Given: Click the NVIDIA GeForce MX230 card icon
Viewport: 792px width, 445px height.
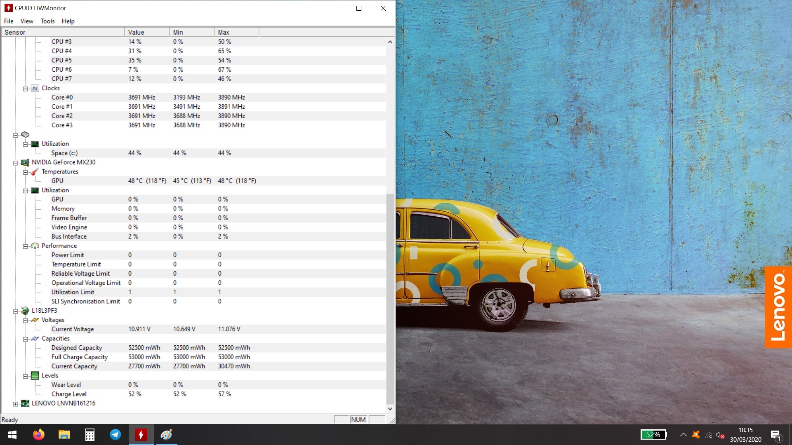Looking at the screenshot, I should coord(25,162).
